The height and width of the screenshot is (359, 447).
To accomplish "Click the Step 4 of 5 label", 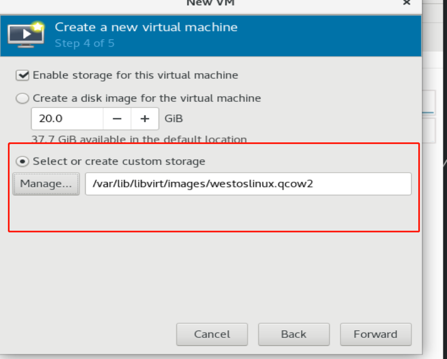I will coord(85,43).
